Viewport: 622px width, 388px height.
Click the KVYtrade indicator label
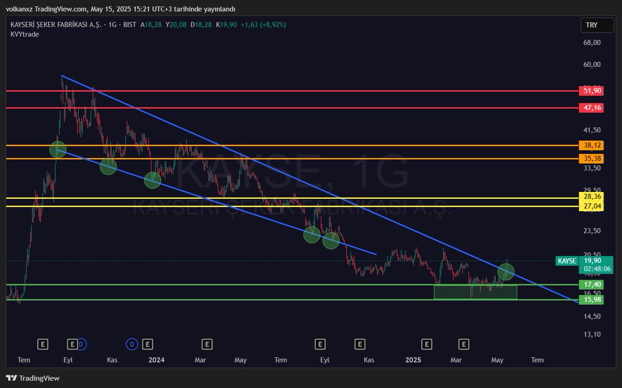coord(24,34)
